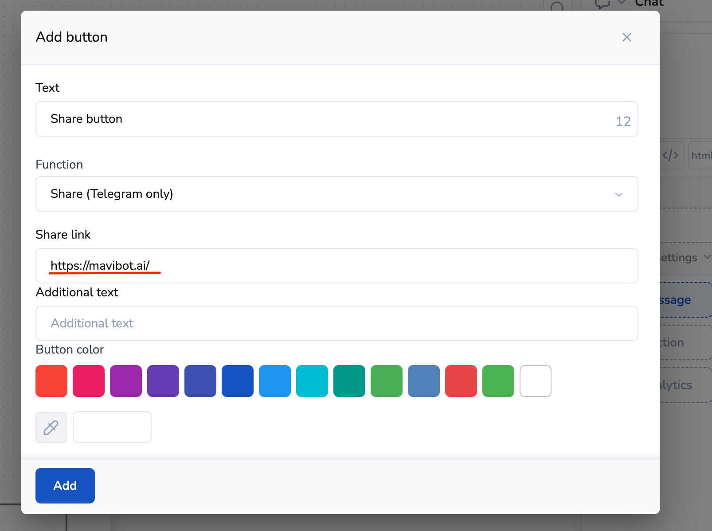Select the white color swatch
Screen dimensions: 712x531
(x=536, y=381)
